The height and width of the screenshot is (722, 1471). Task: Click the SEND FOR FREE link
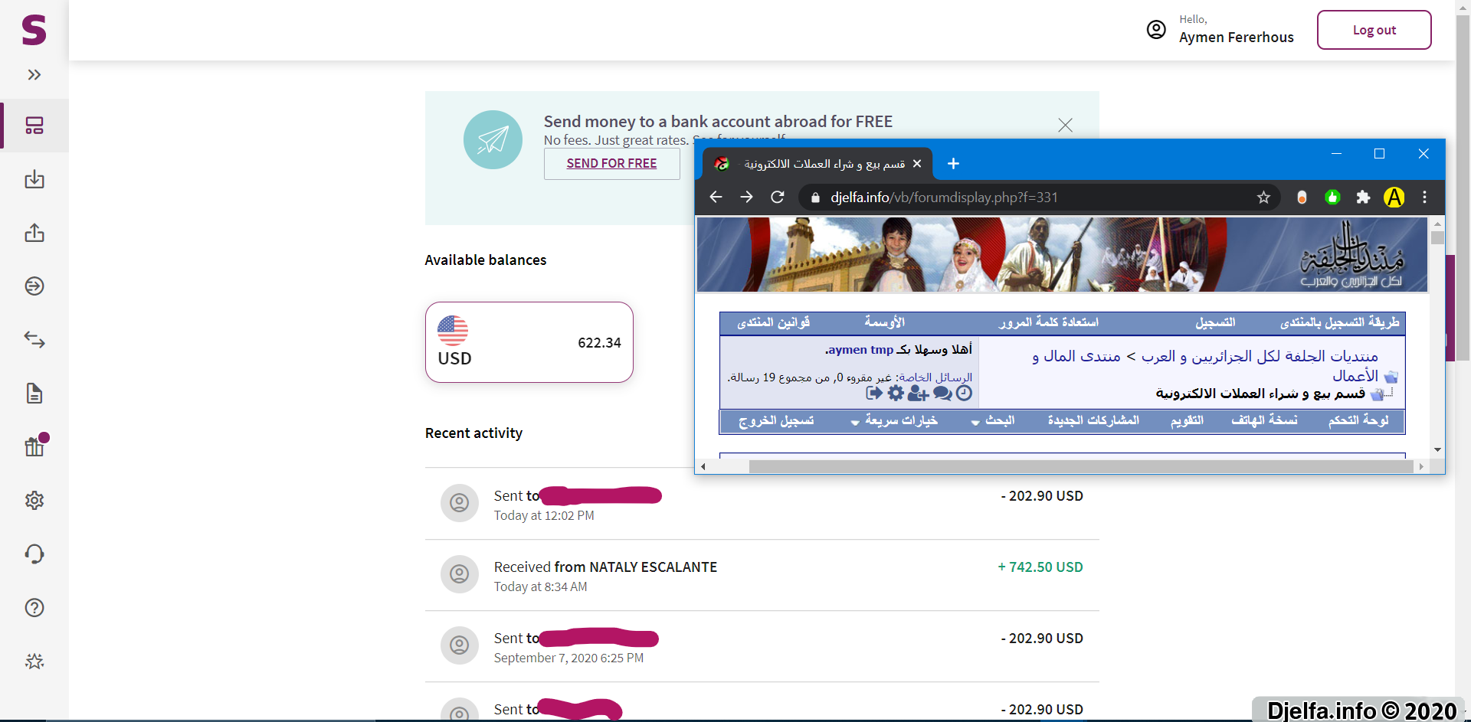tap(611, 164)
